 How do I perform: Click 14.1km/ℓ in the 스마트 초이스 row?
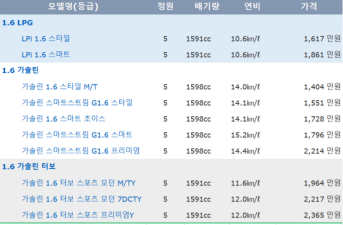(245, 119)
